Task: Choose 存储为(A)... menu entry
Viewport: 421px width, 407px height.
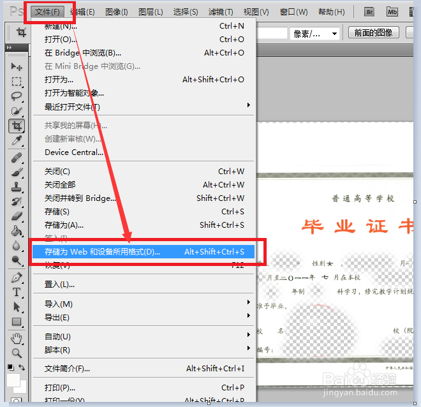Action: point(144,225)
